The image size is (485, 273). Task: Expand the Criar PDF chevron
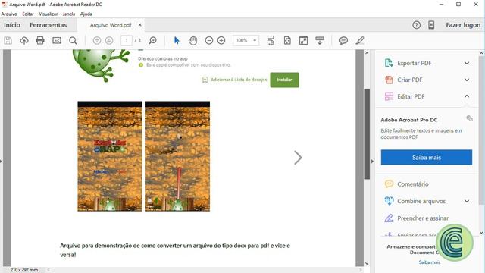467,80
